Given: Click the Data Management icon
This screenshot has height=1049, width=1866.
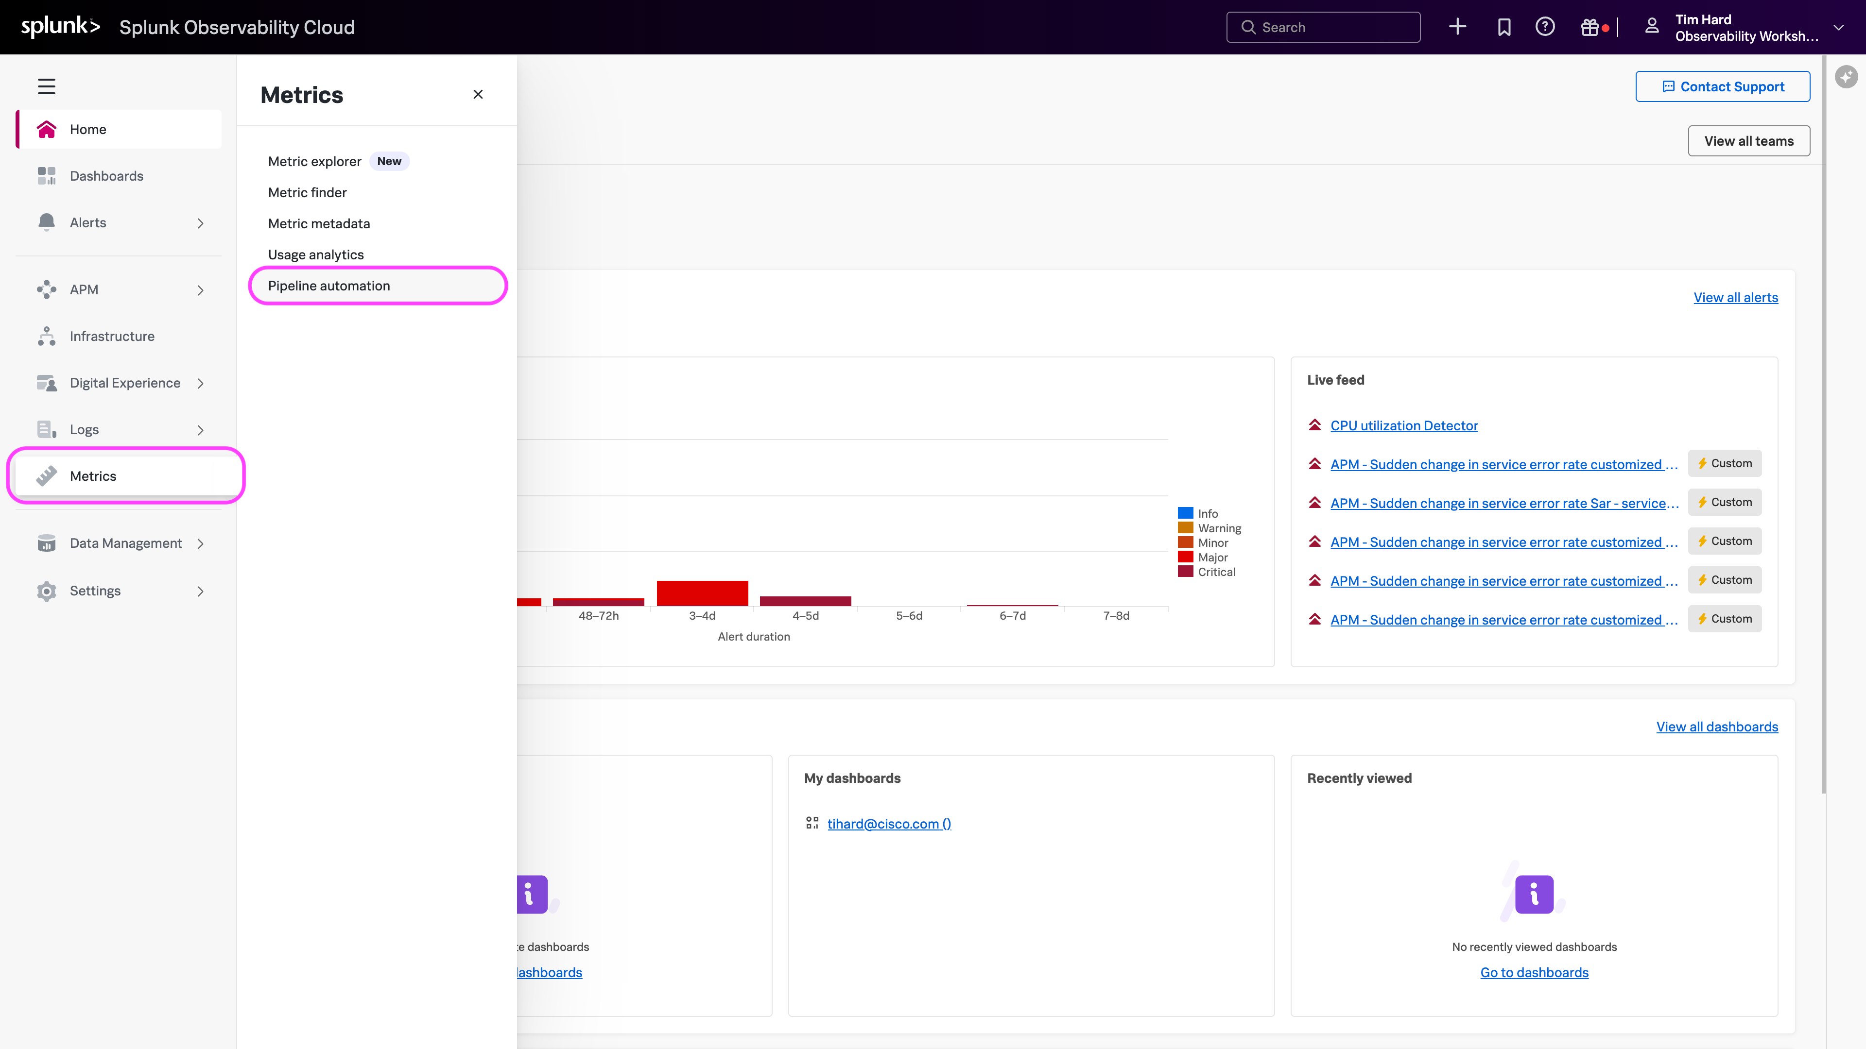Looking at the screenshot, I should (x=46, y=543).
